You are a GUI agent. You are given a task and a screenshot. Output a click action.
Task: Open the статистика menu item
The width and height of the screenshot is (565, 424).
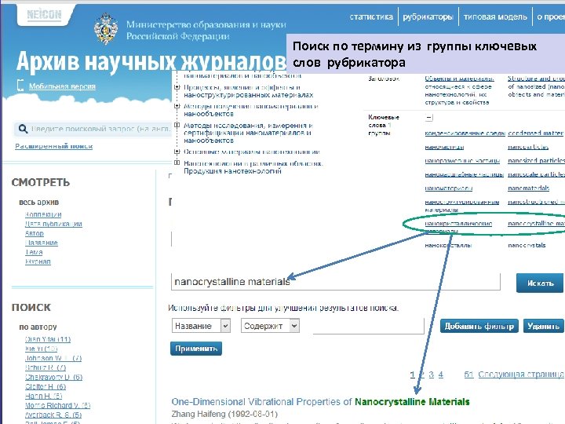pos(371,16)
